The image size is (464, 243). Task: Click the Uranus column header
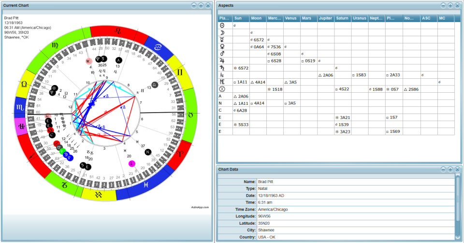tap(360, 18)
